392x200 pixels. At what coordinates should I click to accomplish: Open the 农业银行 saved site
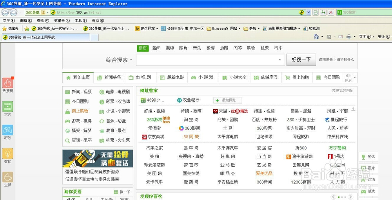click(x=188, y=100)
